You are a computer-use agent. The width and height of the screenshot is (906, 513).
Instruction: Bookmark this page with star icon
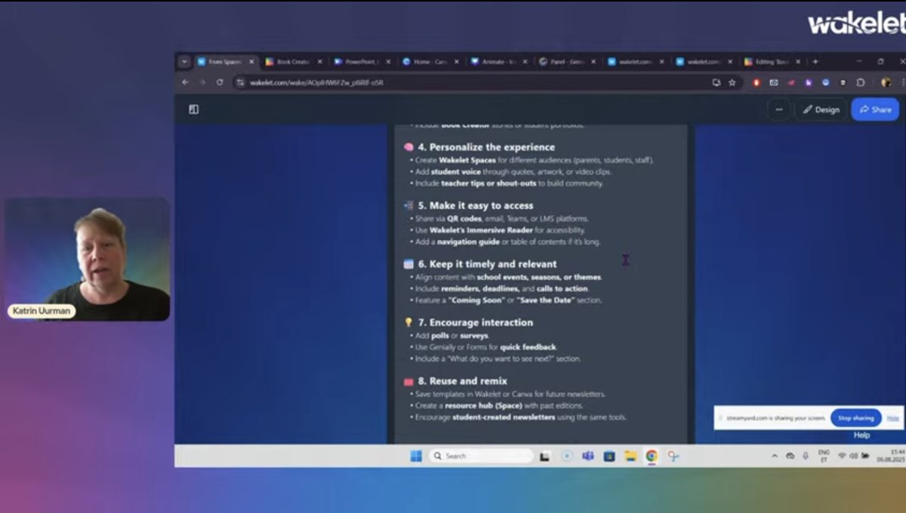click(732, 82)
